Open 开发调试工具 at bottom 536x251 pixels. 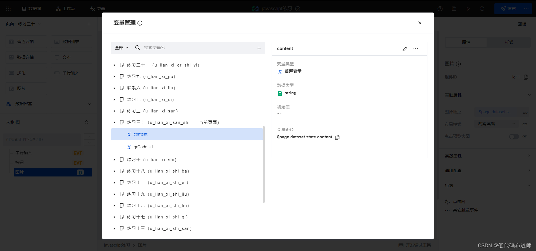tap(415, 245)
